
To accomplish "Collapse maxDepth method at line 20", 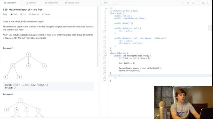I will coord(107,56).
